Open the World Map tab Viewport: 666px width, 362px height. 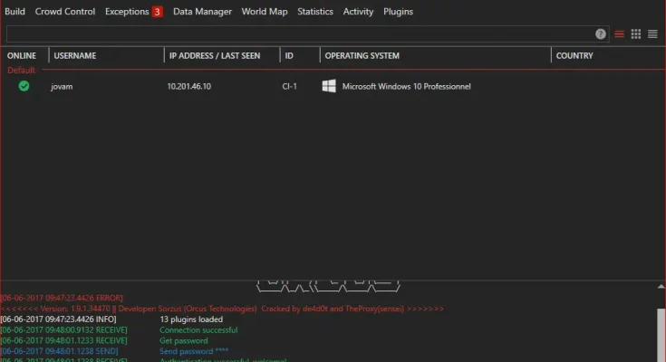pyautogui.click(x=265, y=12)
